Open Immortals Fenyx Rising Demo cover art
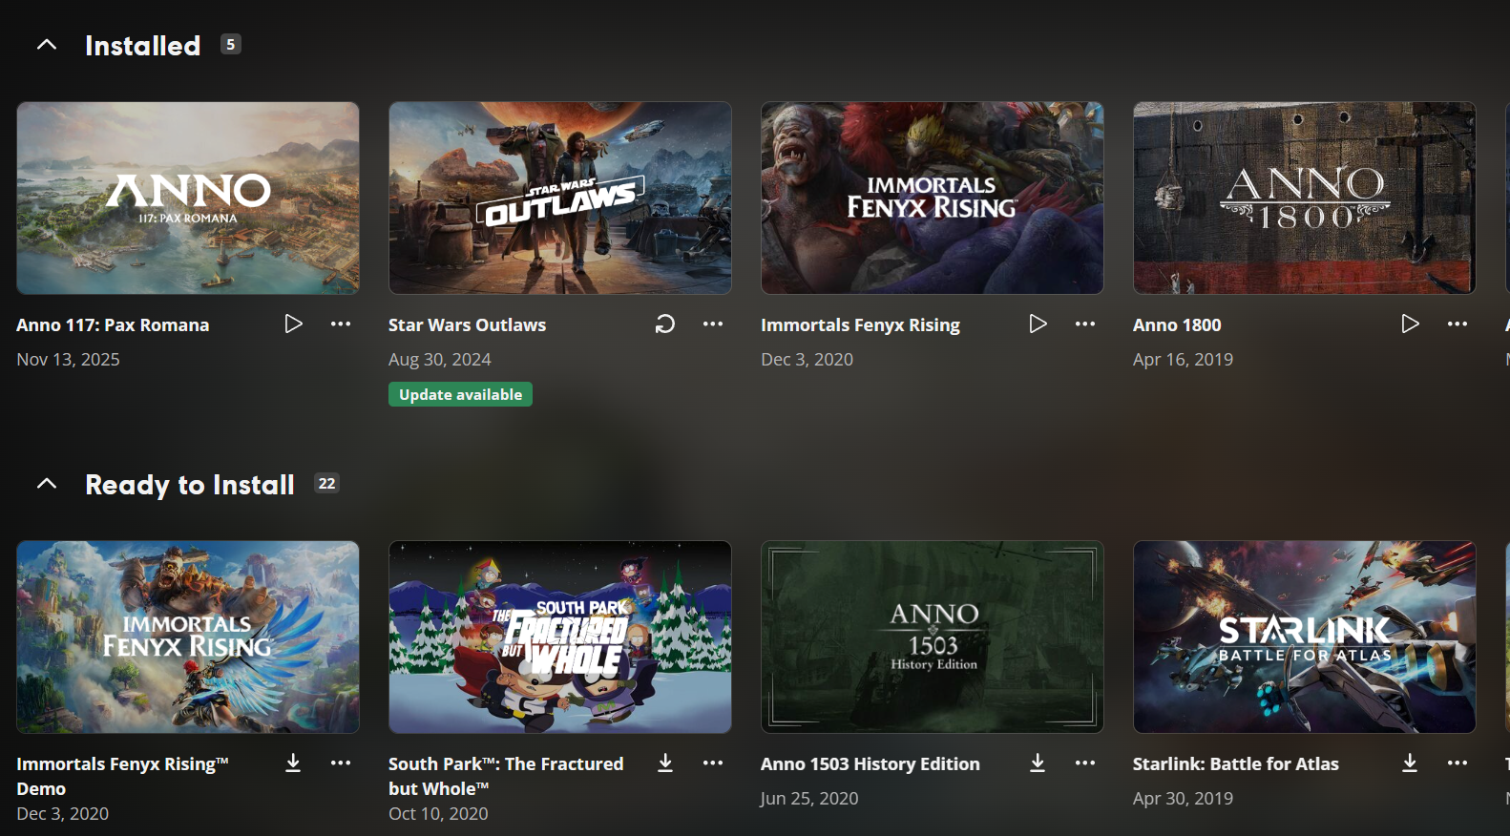This screenshot has width=1510, height=836. (188, 637)
